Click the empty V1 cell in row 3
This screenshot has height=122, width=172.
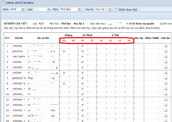(101, 57)
